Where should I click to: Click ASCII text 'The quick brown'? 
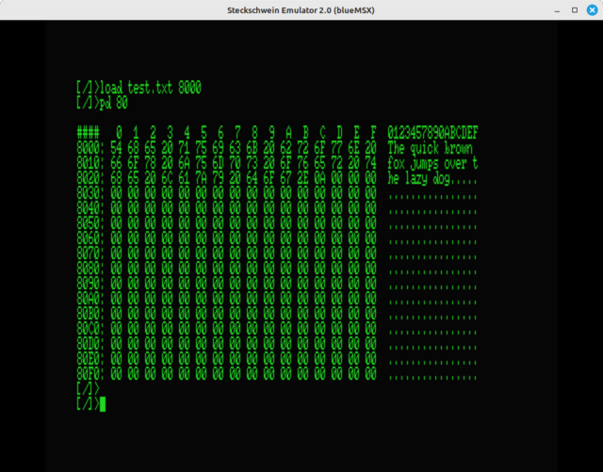point(430,148)
